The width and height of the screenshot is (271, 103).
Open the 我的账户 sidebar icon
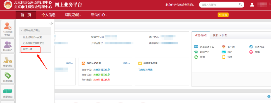click(8, 46)
